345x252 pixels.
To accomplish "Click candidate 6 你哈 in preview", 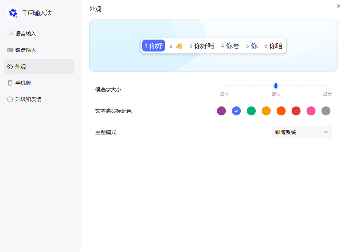I will tap(273, 46).
